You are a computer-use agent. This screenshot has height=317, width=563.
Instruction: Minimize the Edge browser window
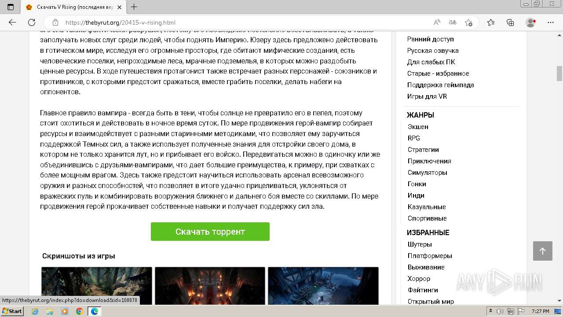[526, 4]
